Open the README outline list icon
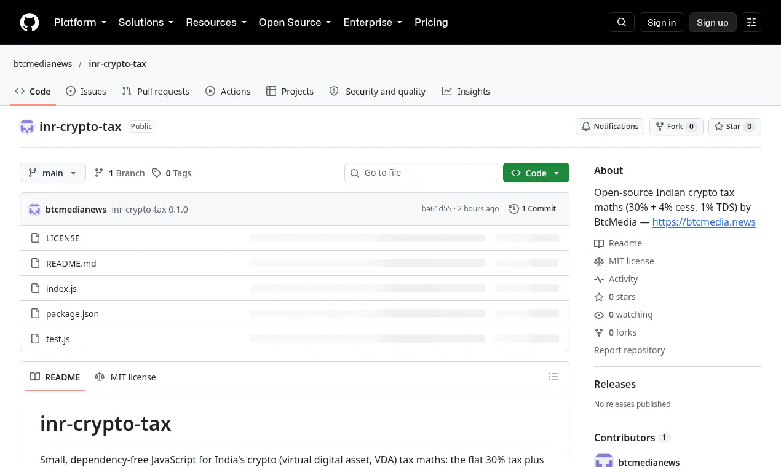Viewport: 781px width, 467px height. tap(553, 377)
